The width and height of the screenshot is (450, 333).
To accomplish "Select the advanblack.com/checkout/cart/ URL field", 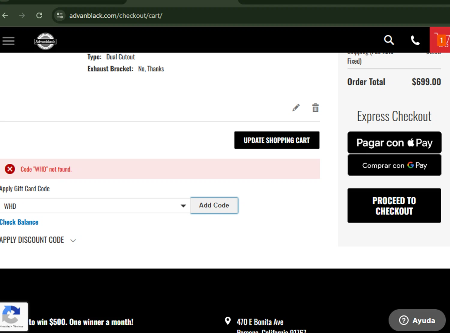I will 116,16.
